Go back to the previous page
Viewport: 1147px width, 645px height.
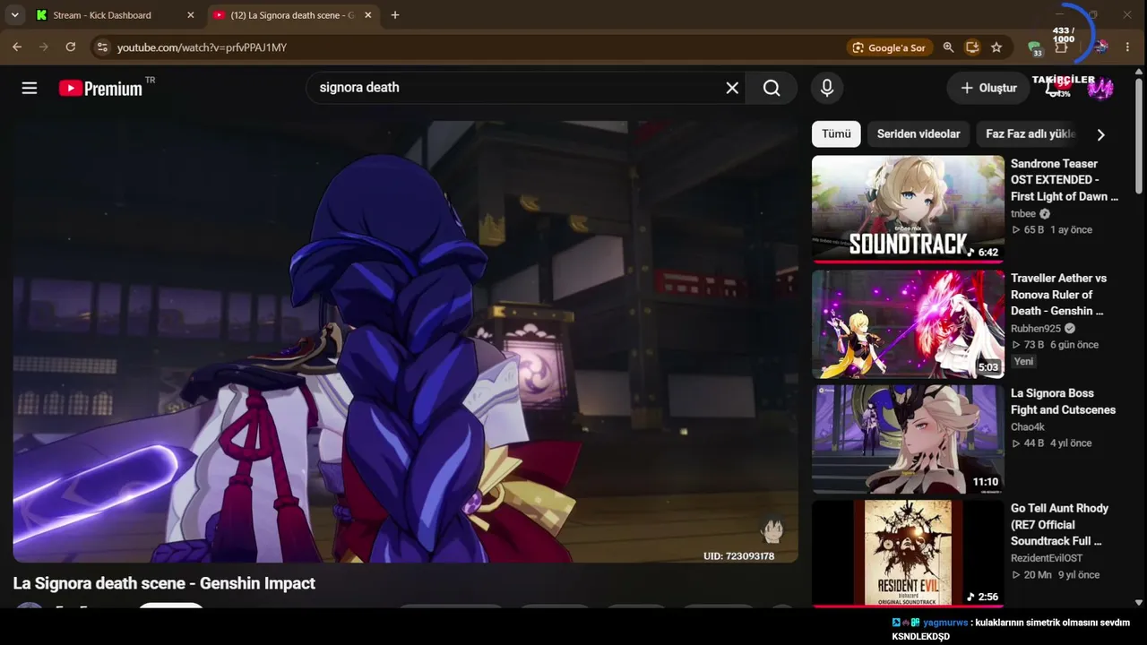17,47
